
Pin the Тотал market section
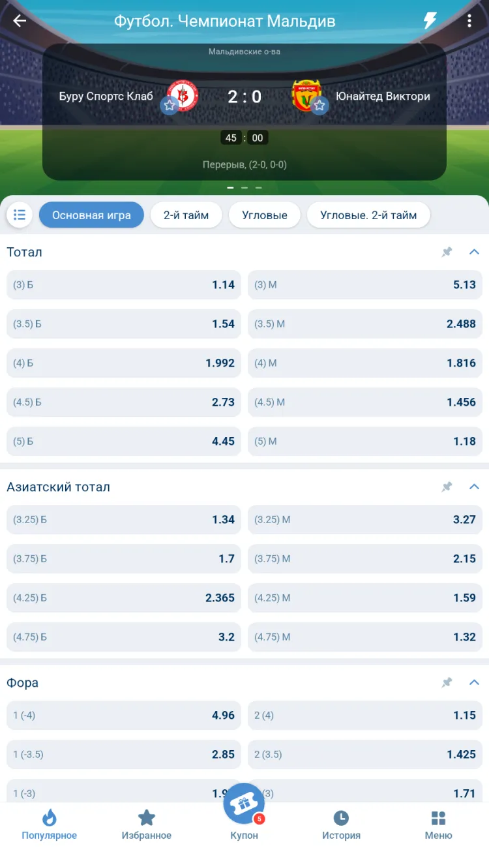point(447,252)
